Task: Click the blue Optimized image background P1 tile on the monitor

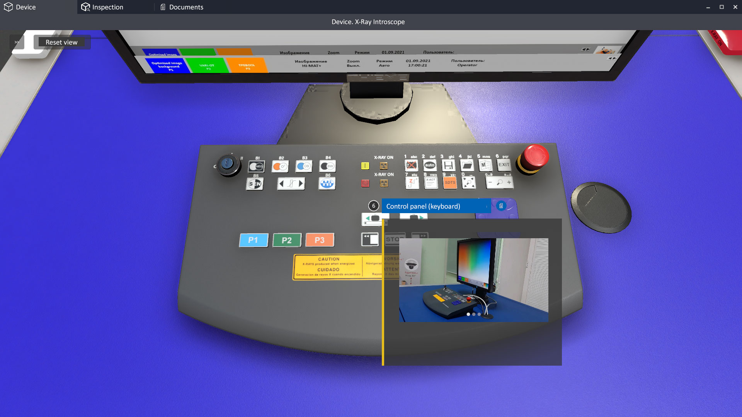Action: pyautogui.click(x=167, y=65)
